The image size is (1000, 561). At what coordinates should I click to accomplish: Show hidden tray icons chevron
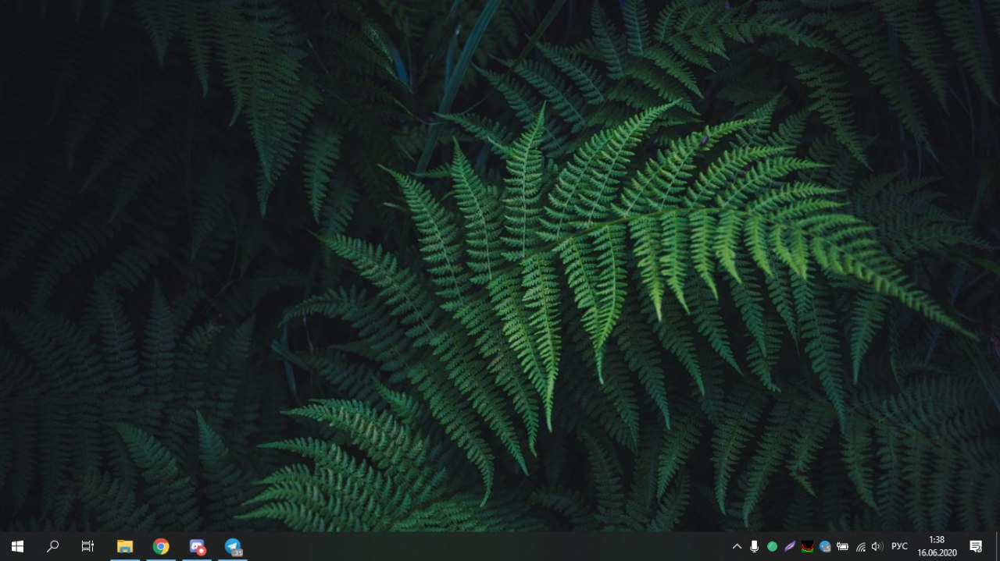(737, 546)
